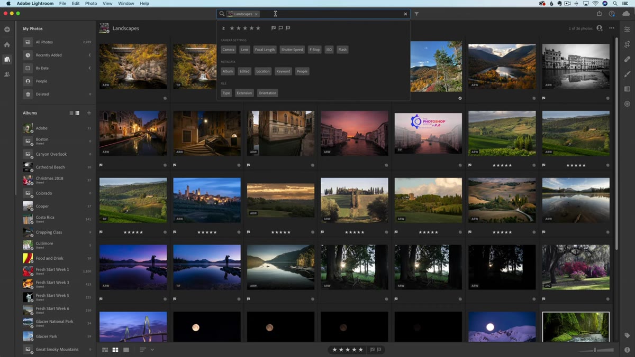The image size is (635, 357).
Task: Set five-star filter in search panel
Action: pyautogui.click(x=258, y=28)
